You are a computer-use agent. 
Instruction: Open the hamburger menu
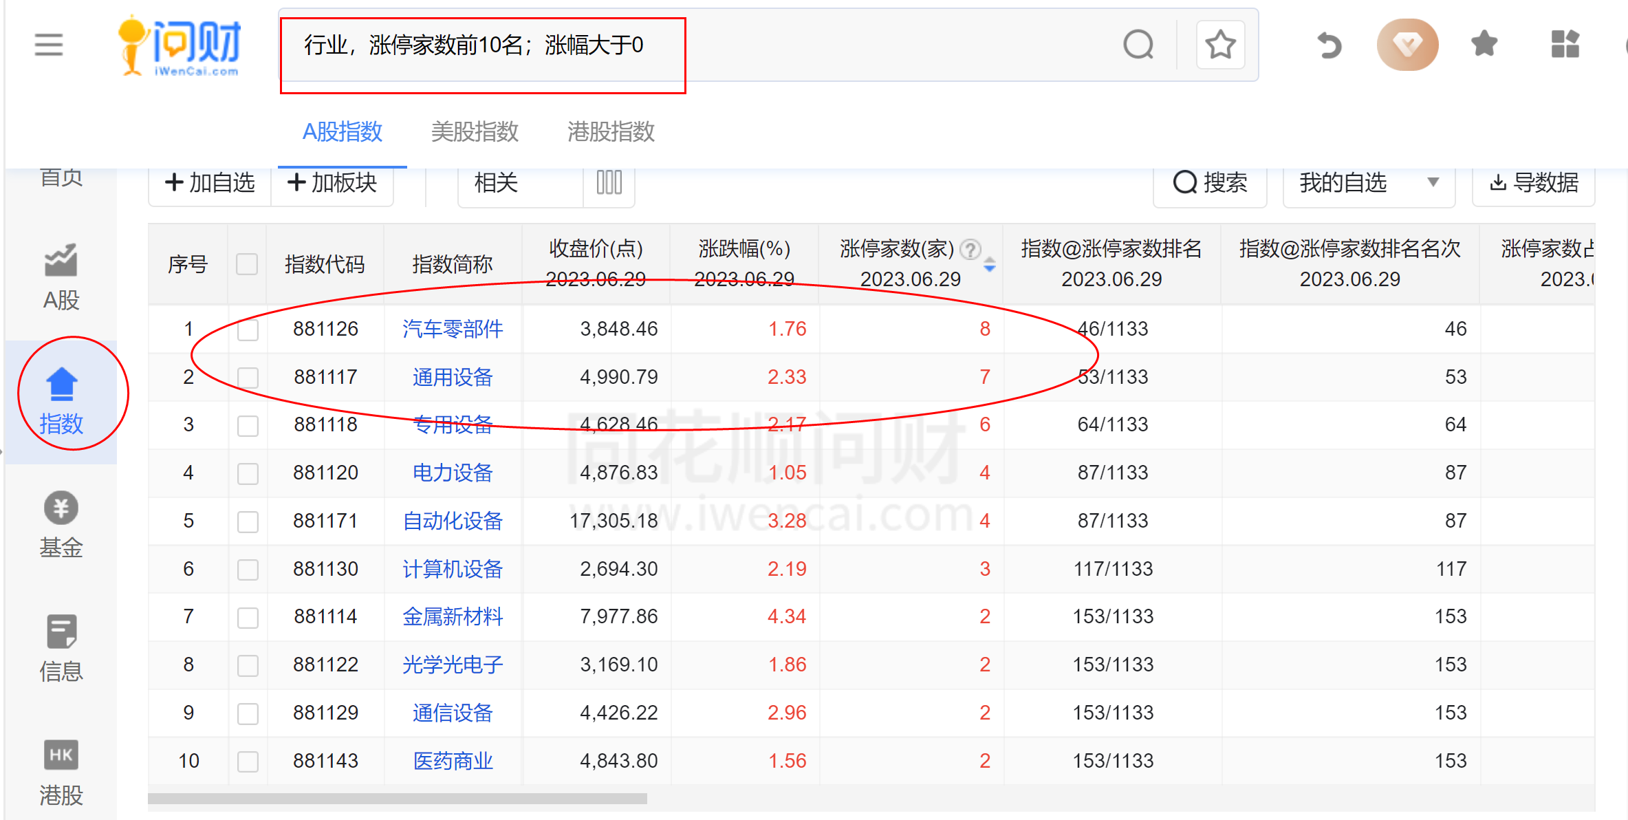[48, 44]
